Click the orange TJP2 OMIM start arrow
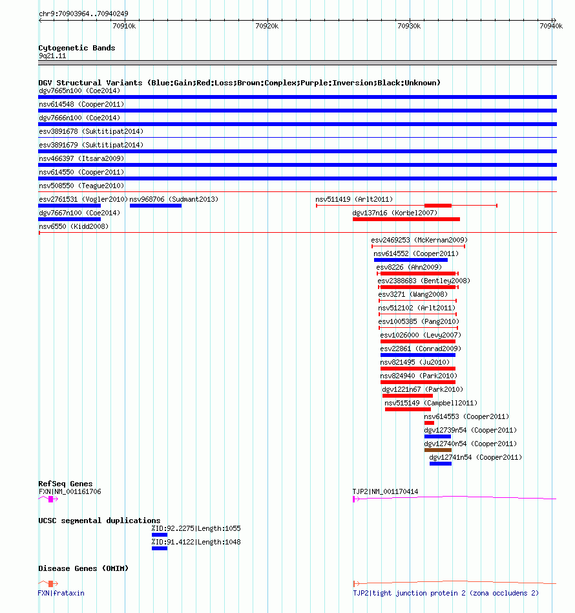575x613 pixels. (356, 584)
